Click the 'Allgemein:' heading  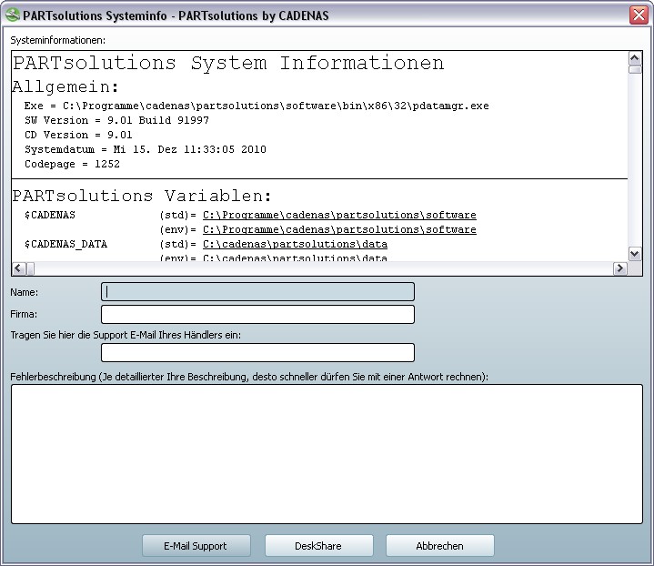[65, 86]
